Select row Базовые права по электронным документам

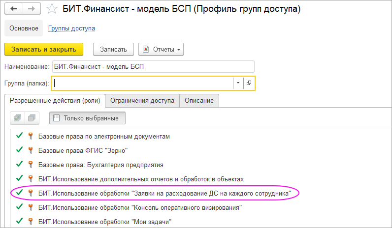[201, 136]
